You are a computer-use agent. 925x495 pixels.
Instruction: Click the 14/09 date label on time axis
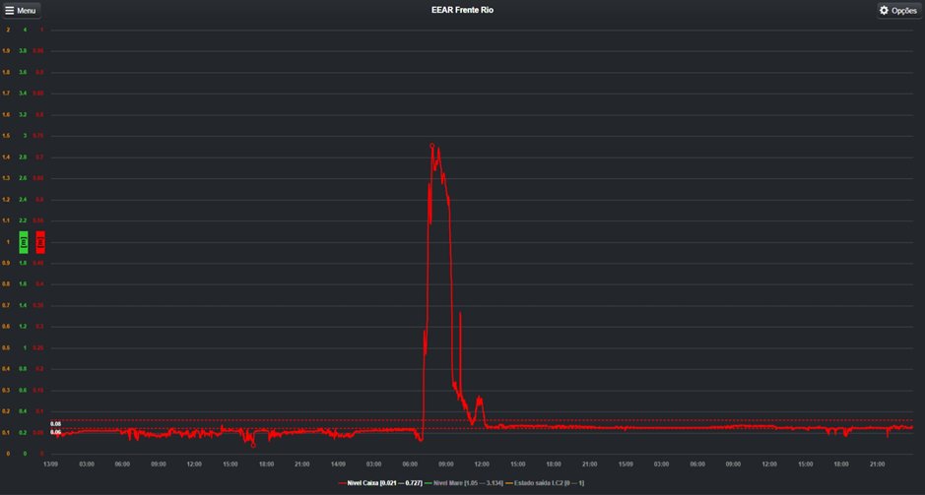338,464
